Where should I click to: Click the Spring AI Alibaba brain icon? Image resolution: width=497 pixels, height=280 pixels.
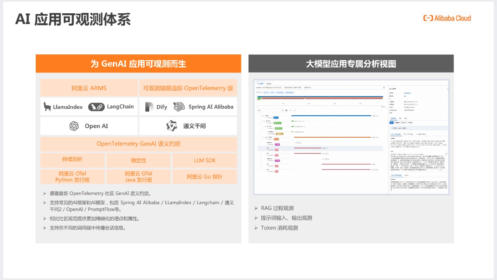point(179,107)
